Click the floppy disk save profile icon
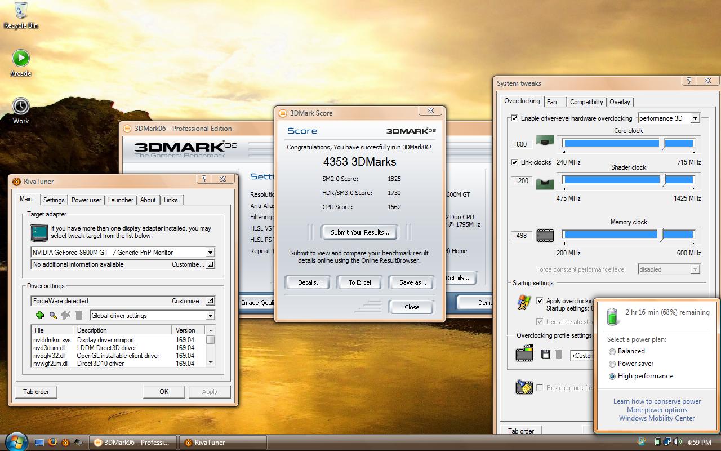The image size is (721, 451). [545, 354]
